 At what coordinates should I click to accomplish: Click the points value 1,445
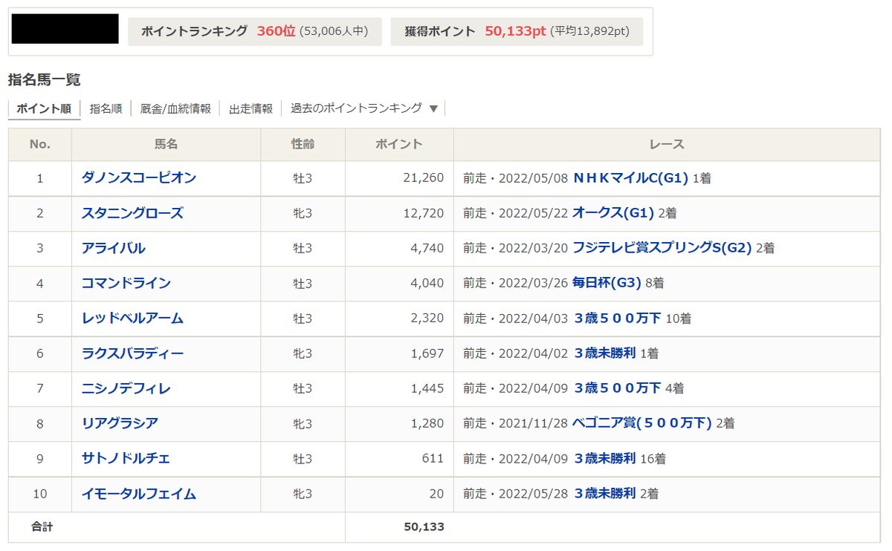tap(427, 388)
